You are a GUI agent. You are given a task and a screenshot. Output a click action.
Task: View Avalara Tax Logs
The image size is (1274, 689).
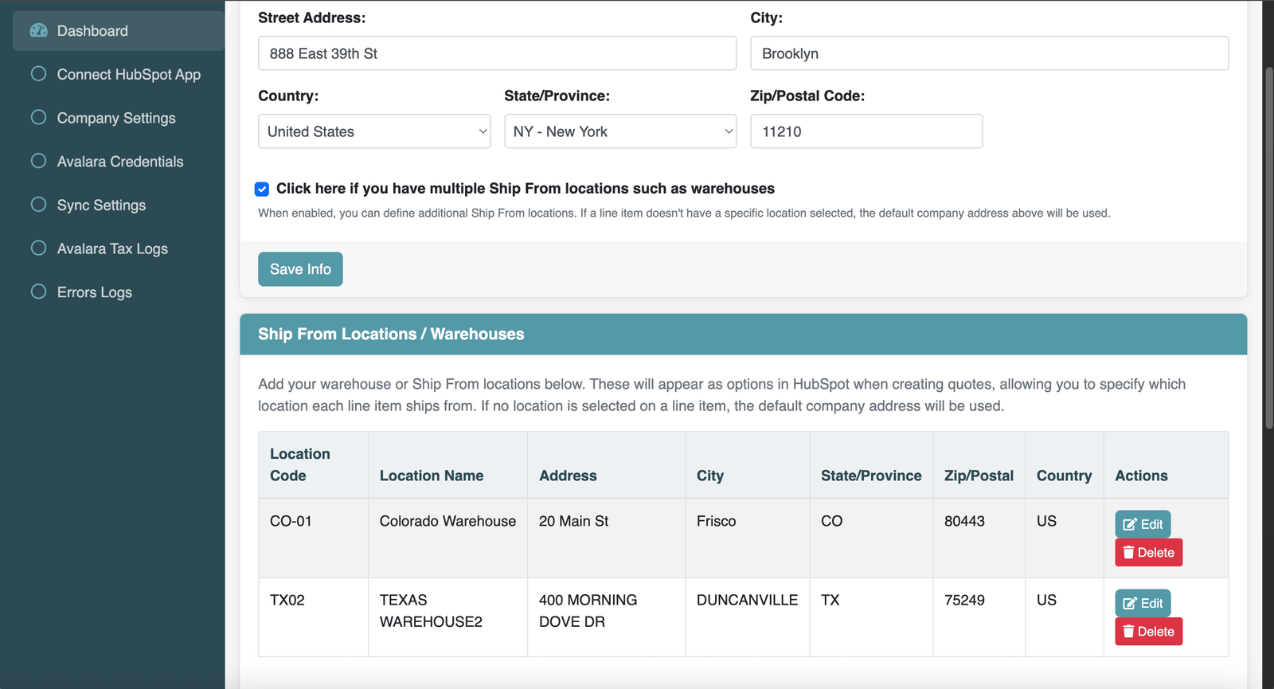[x=119, y=249]
